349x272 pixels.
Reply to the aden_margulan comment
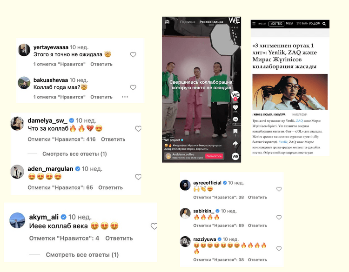(x=110, y=187)
